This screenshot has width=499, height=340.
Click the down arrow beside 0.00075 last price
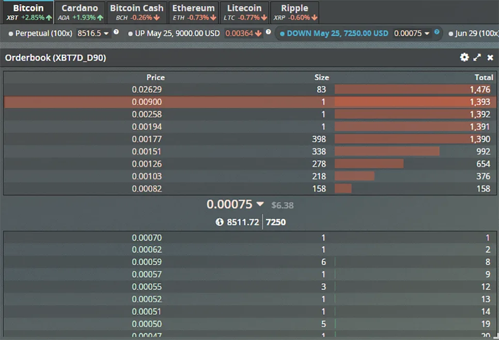click(x=260, y=204)
